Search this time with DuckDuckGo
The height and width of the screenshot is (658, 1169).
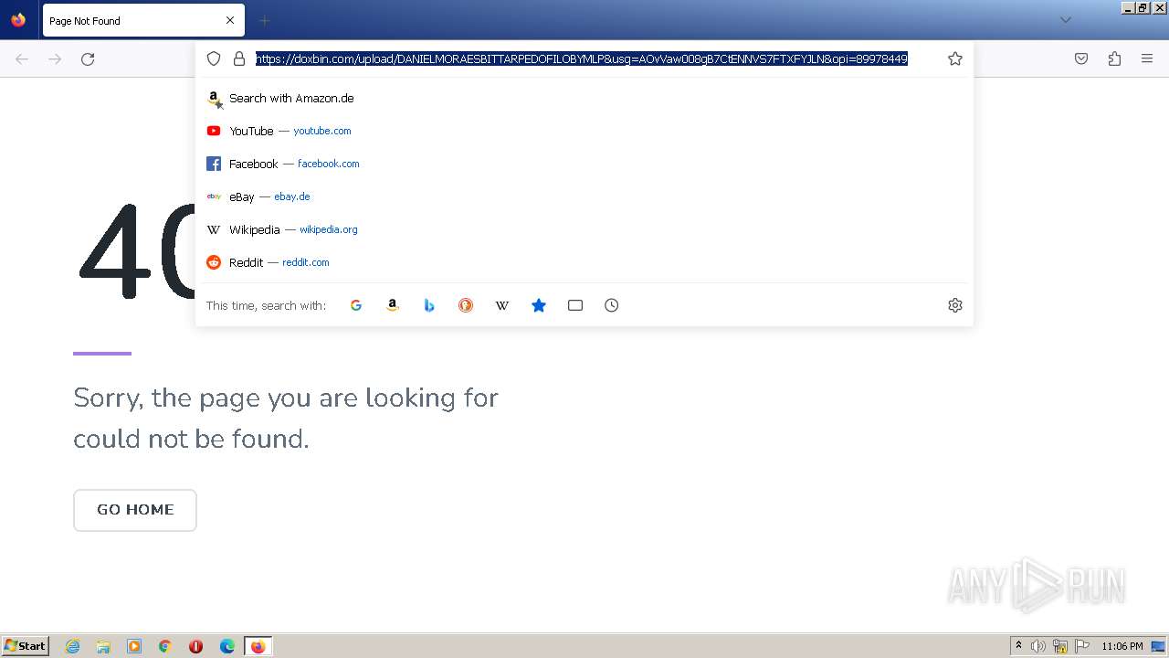tap(466, 305)
